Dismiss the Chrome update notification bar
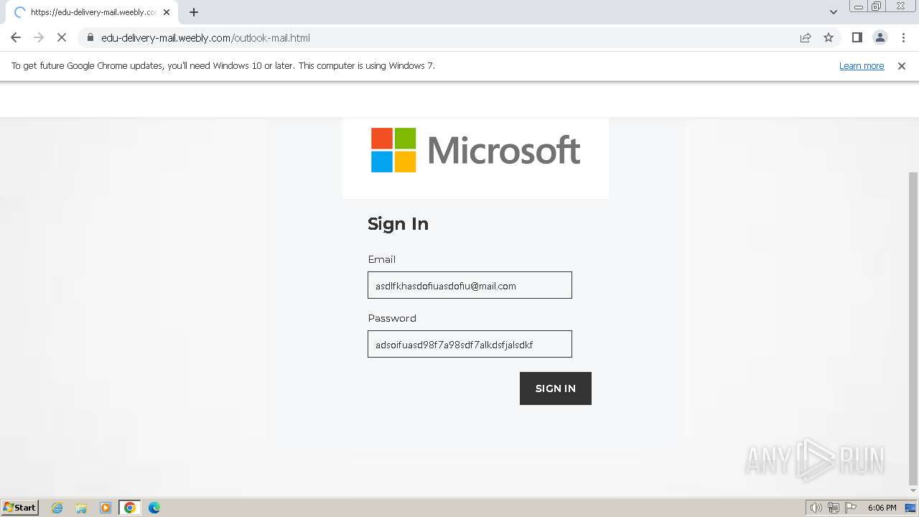This screenshot has width=919, height=517. click(902, 65)
